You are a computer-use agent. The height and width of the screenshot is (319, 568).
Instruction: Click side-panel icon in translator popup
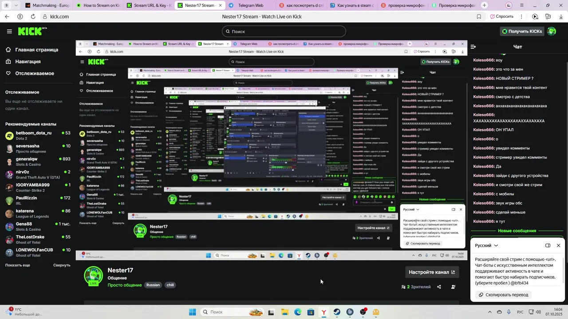(548, 245)
